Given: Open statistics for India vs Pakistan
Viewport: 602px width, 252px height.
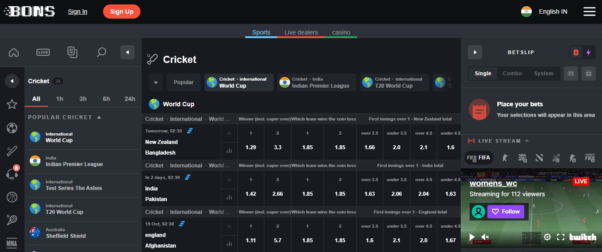Looking at the screenshot, I should click(x=229, y=198).
